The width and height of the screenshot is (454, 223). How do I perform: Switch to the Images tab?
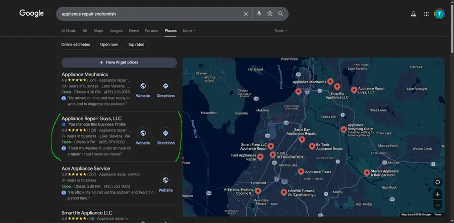pyautogui.click(x=116, y=31)
